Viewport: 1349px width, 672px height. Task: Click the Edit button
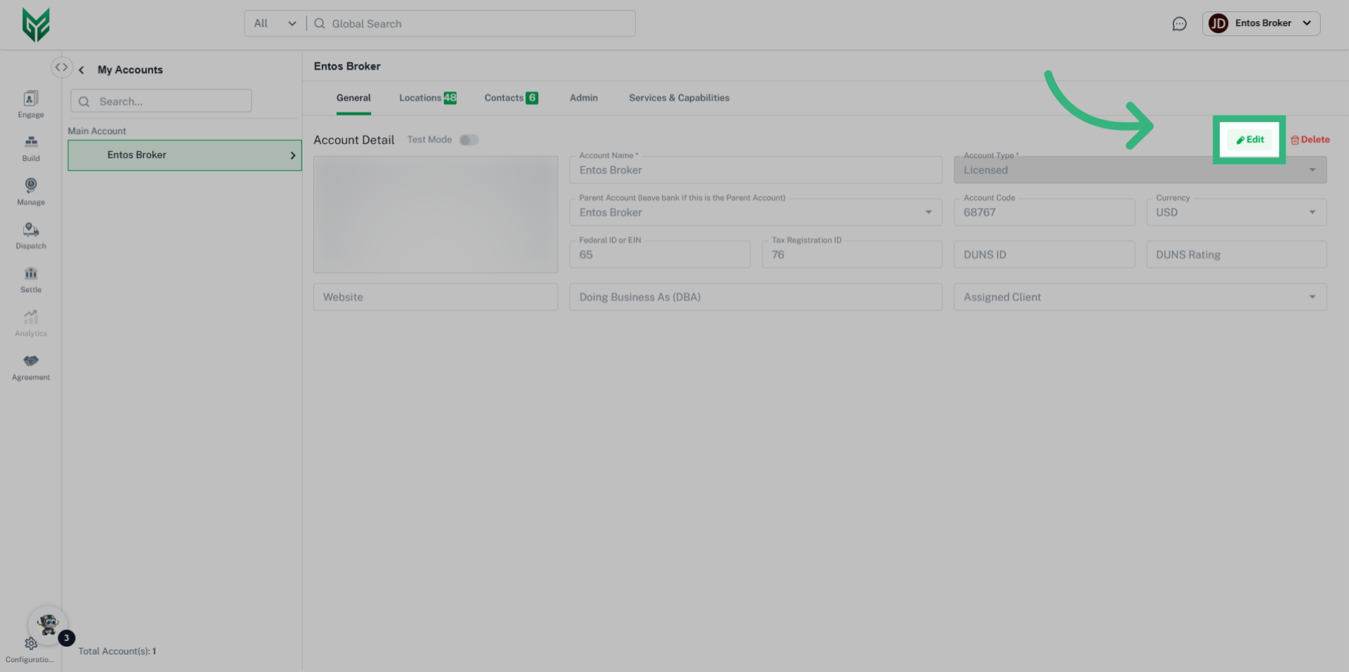pyautogui.click(x=1249, y=140)
